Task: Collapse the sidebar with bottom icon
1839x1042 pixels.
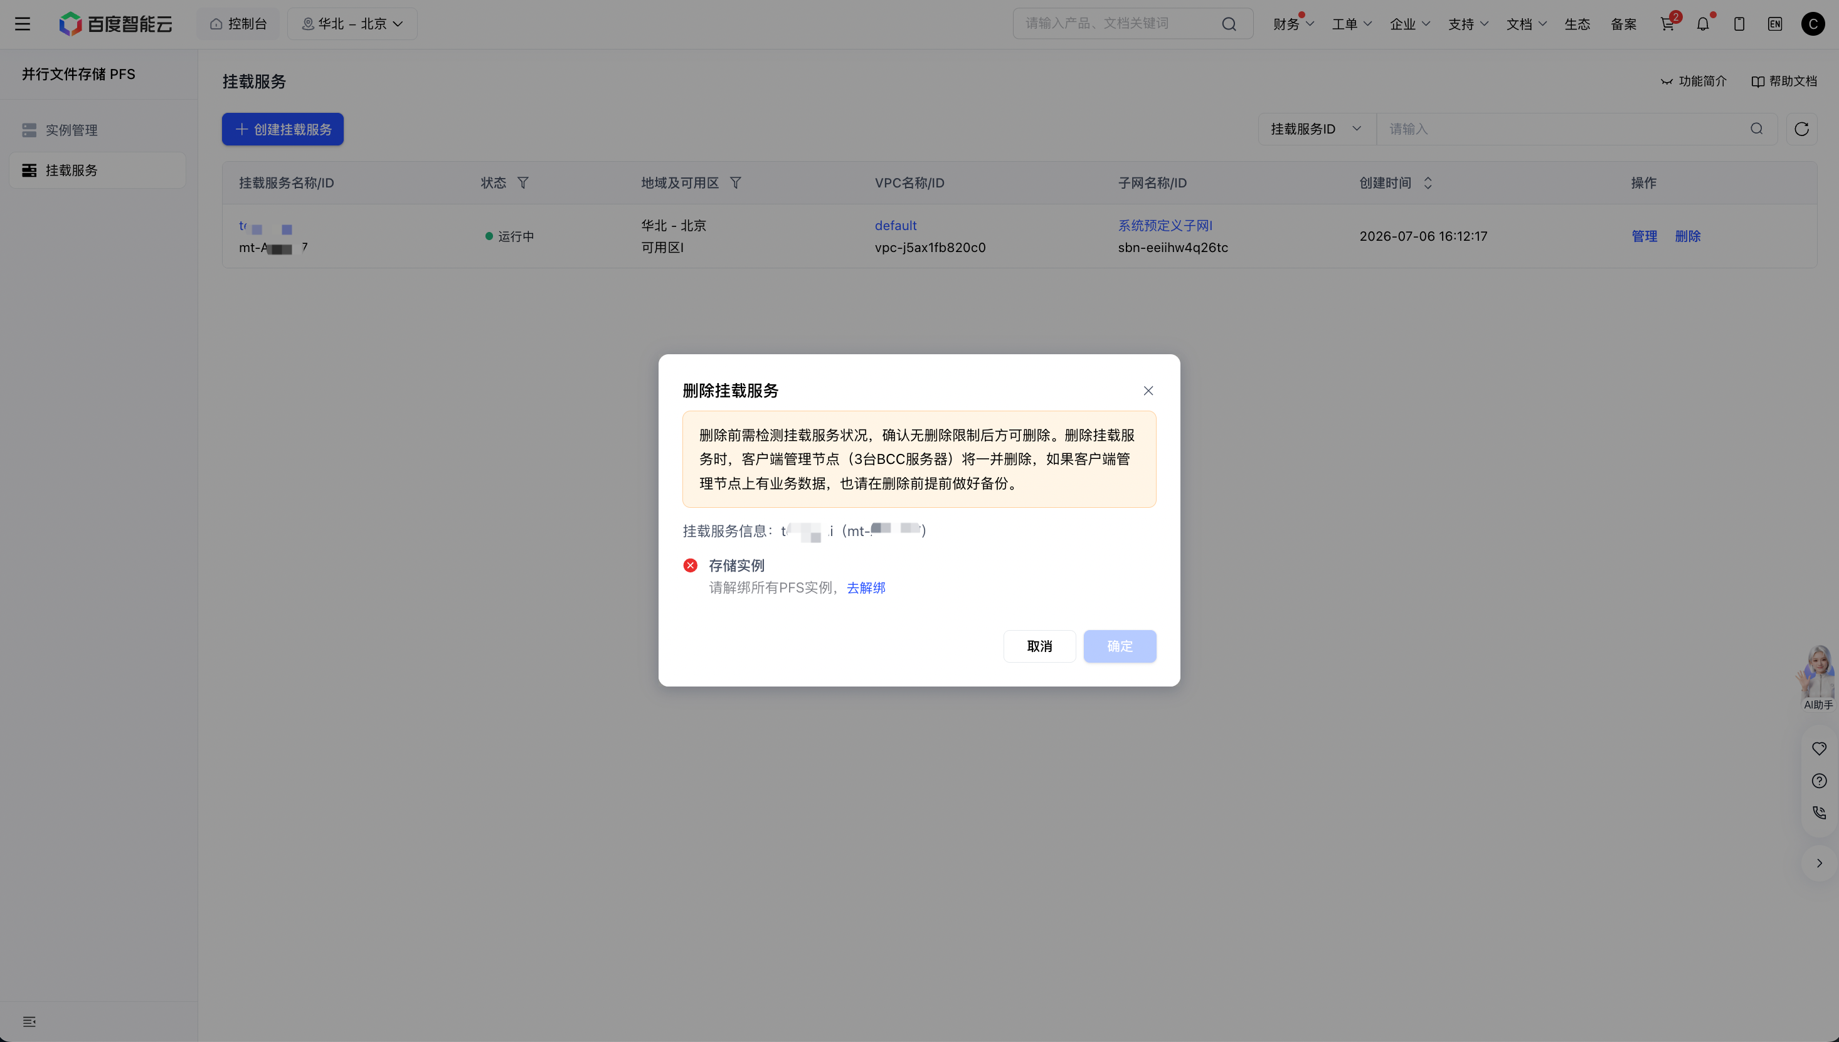Action: click(x=29, y=1021)
